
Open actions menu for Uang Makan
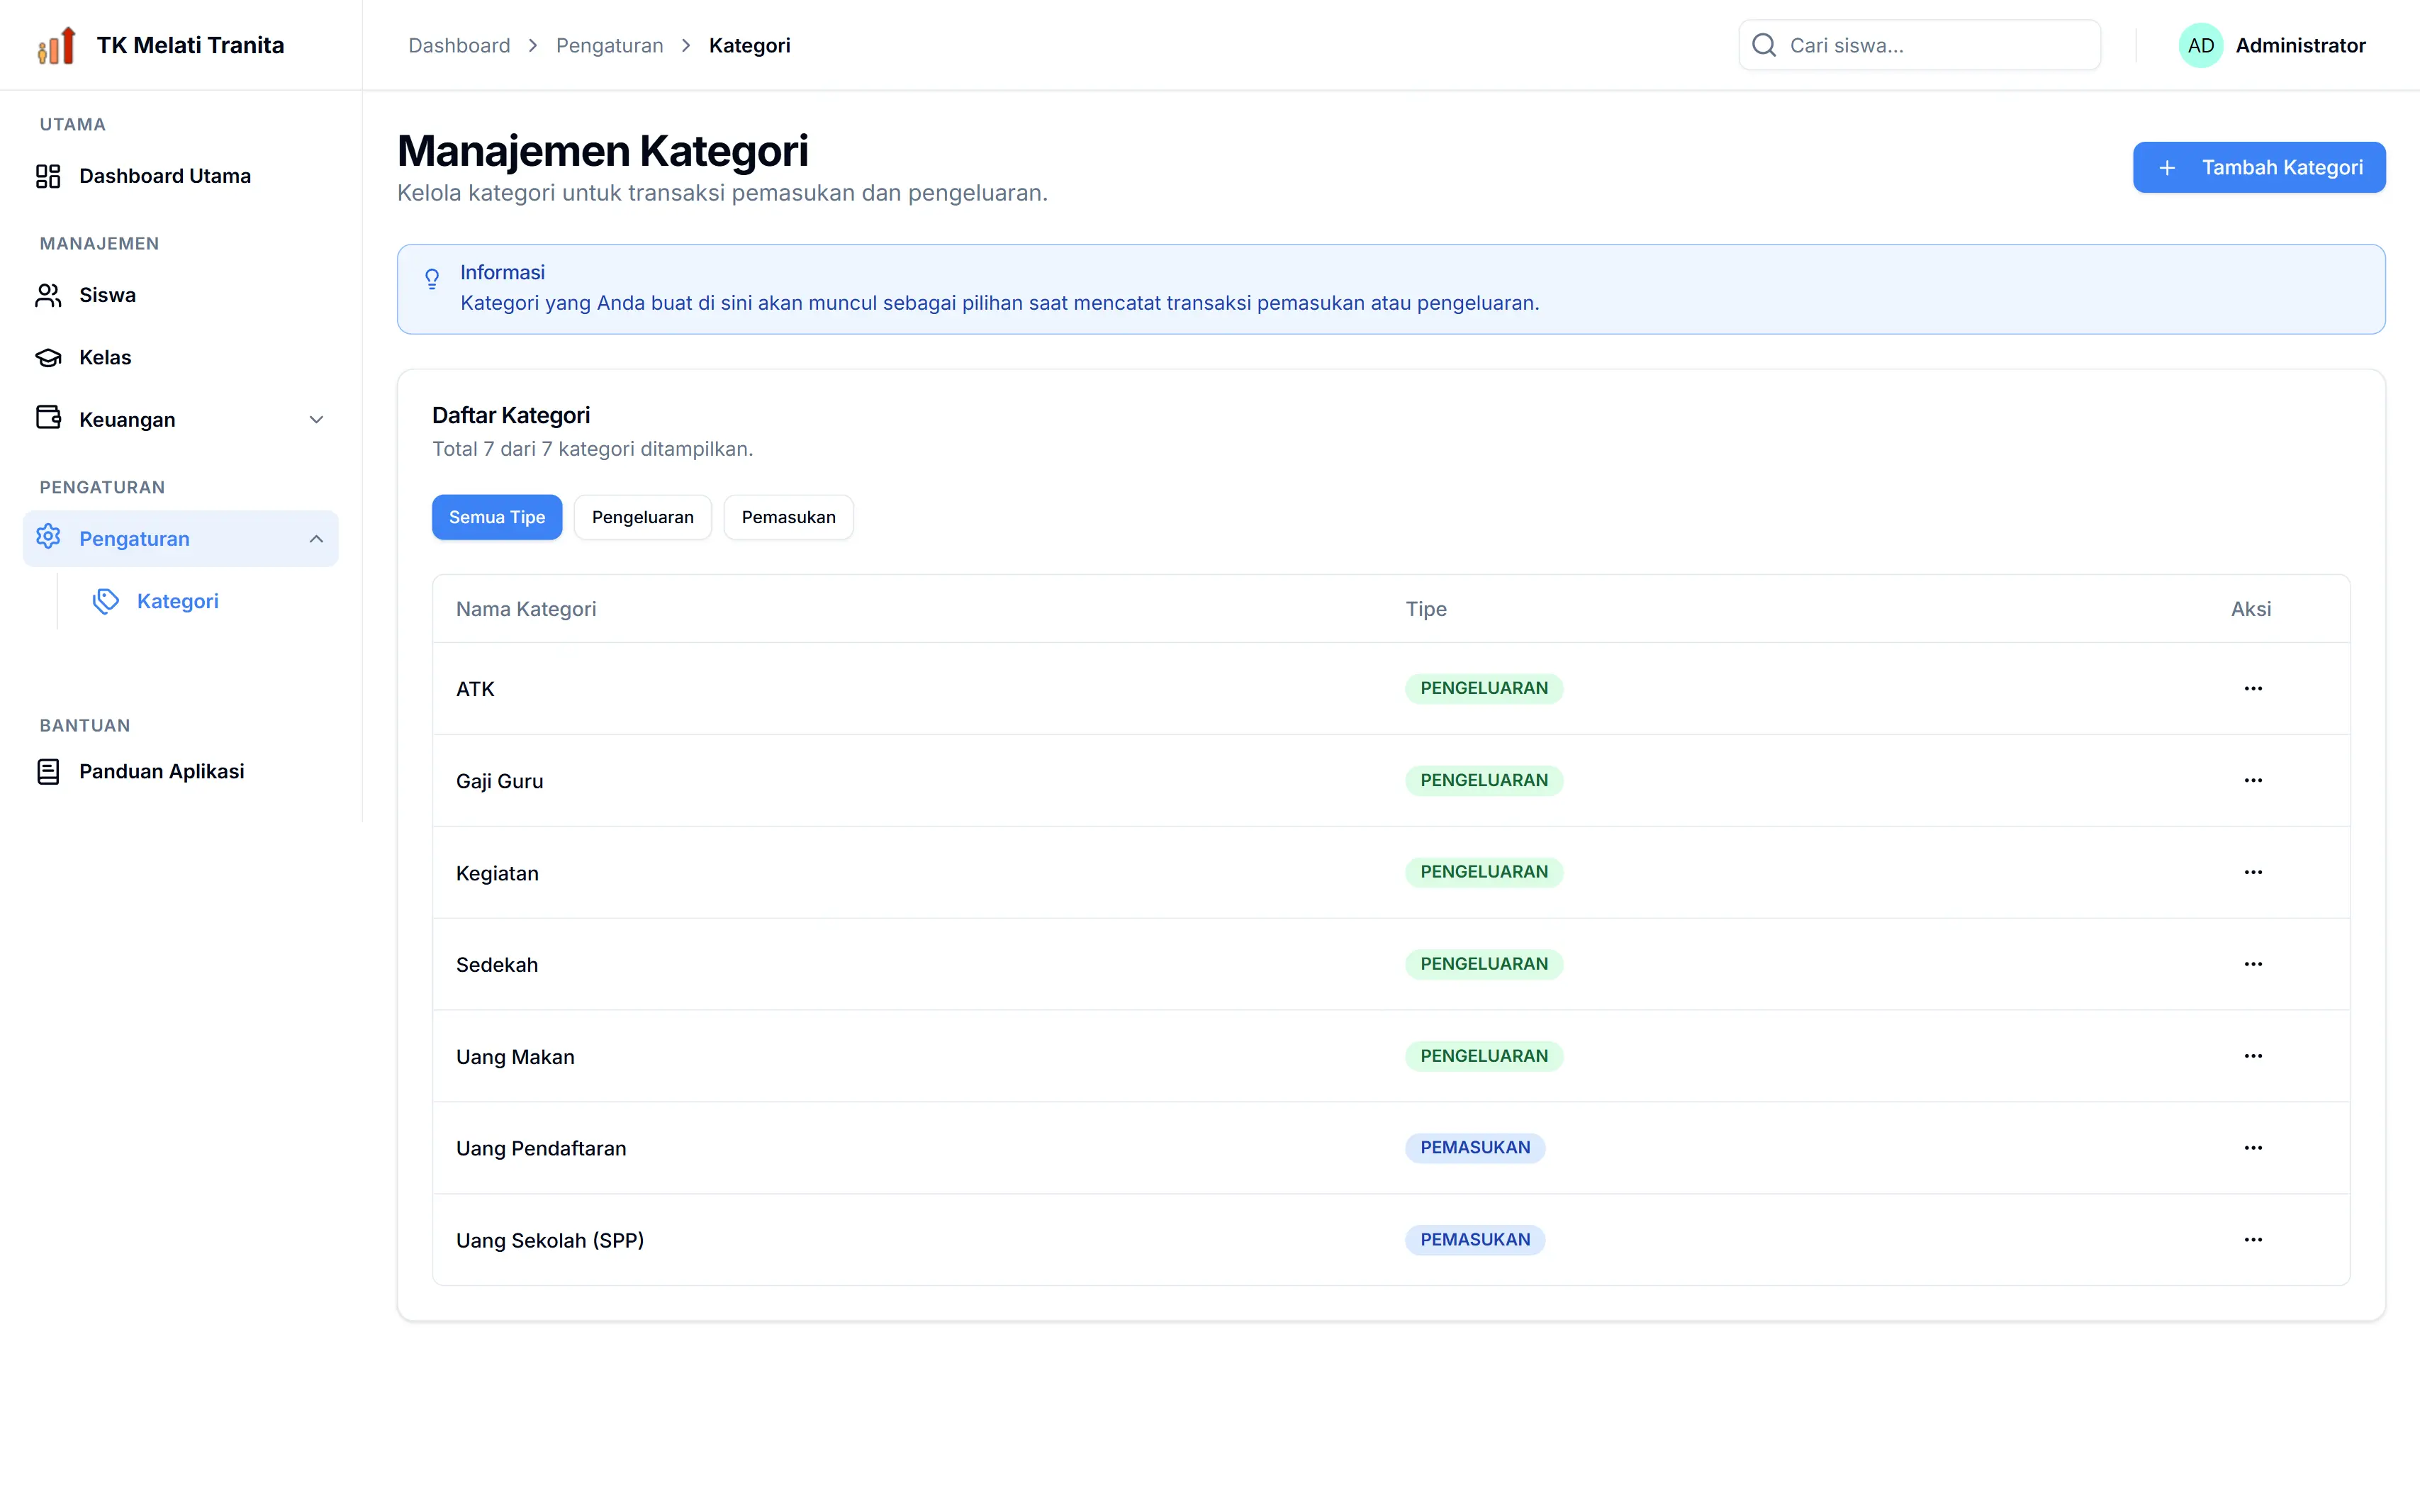pyautogui.click(x=2252, y=1056)
